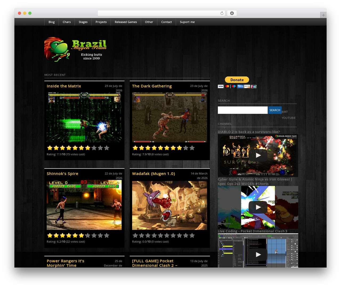Open the Inside the Matrix post title
This screenshot has height=288, width=341.
click(x=64, y=86)
